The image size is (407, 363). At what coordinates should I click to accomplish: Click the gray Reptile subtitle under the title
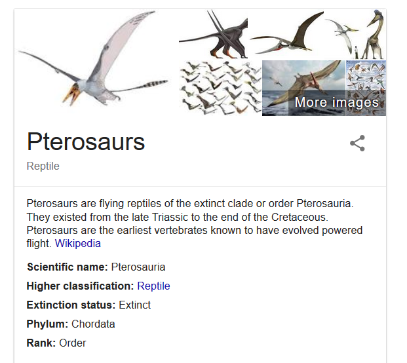43,166
